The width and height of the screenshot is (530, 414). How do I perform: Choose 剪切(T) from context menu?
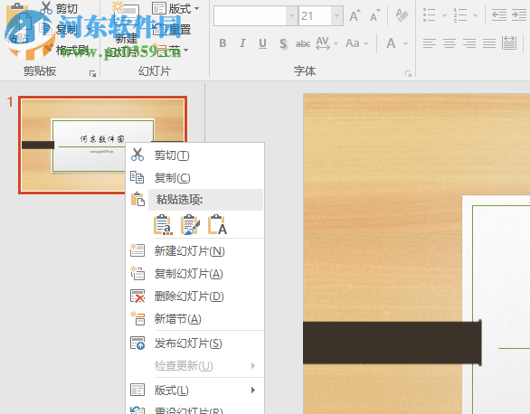[x=195, y=155]
